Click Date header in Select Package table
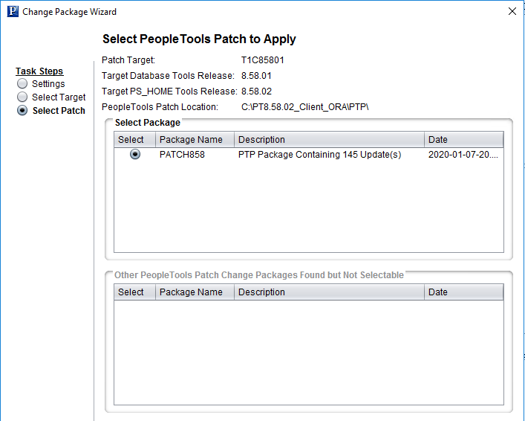Image resolution: width=525 pixels, height=421 pixels. (463, 140)
